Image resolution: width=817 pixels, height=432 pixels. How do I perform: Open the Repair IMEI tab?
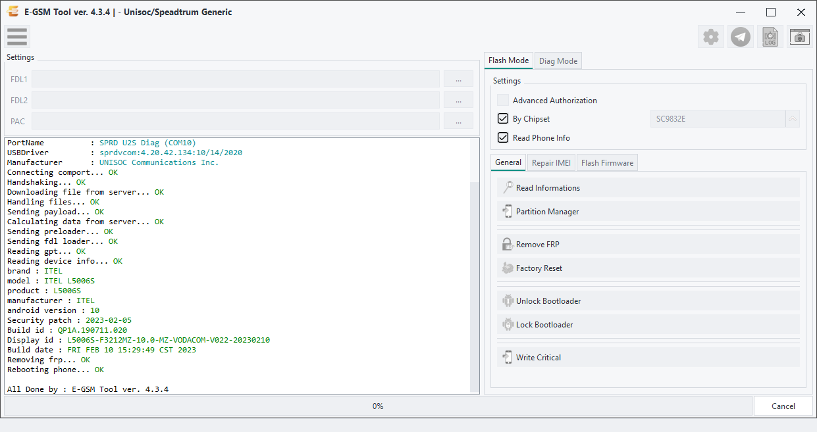coord(551,163)
